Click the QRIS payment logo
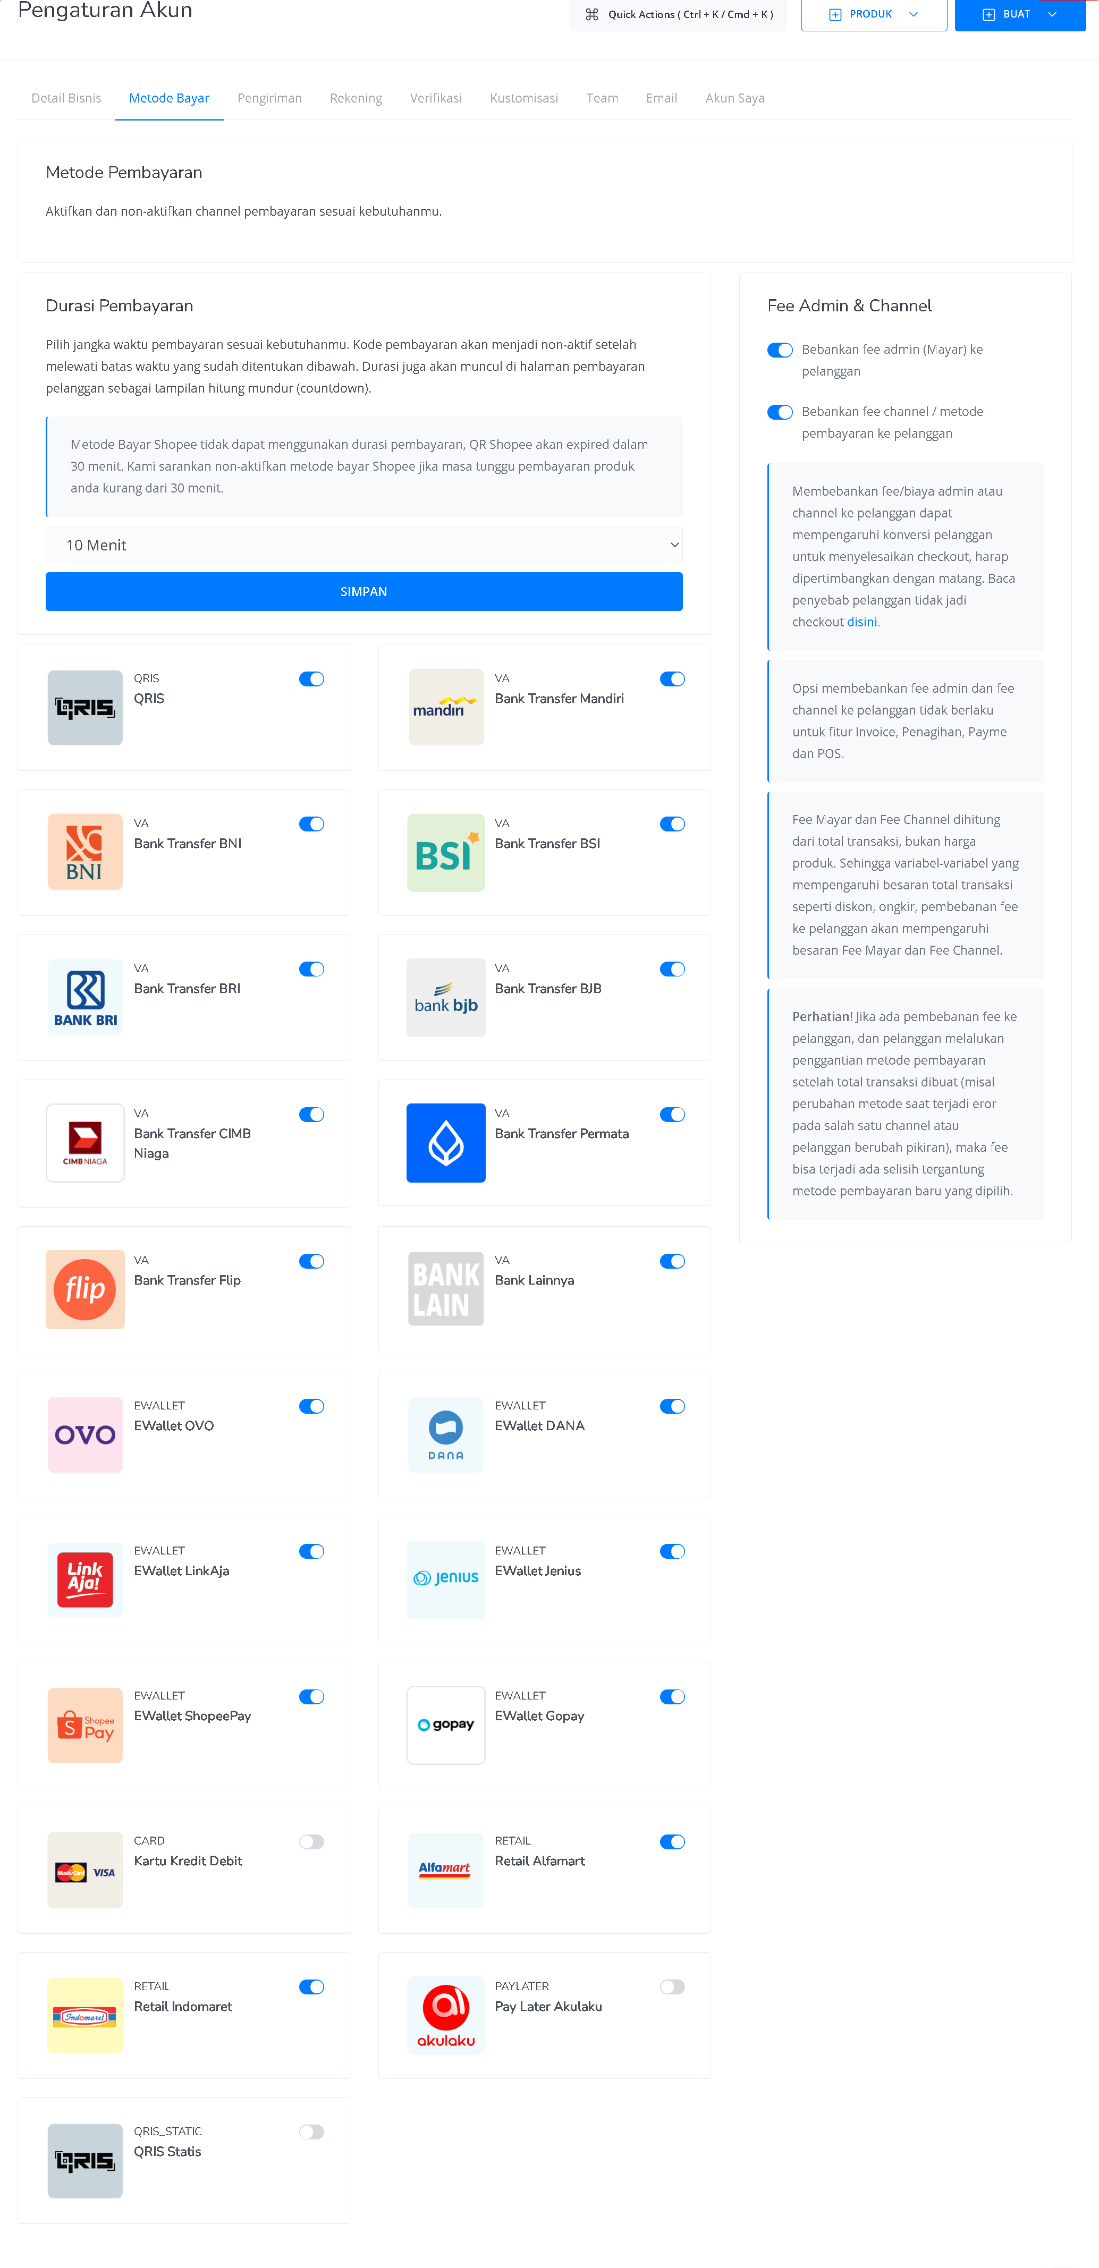This screenshot has height=2268, width=1099. [x=84, y=707]
